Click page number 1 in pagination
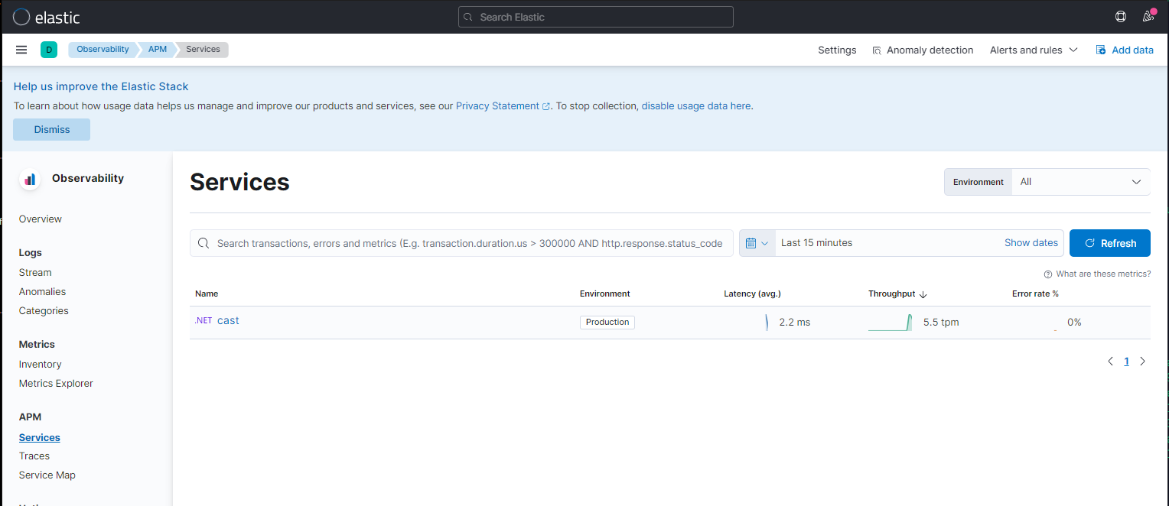This screenshot has width=1169, height=506. point(1126,362)
